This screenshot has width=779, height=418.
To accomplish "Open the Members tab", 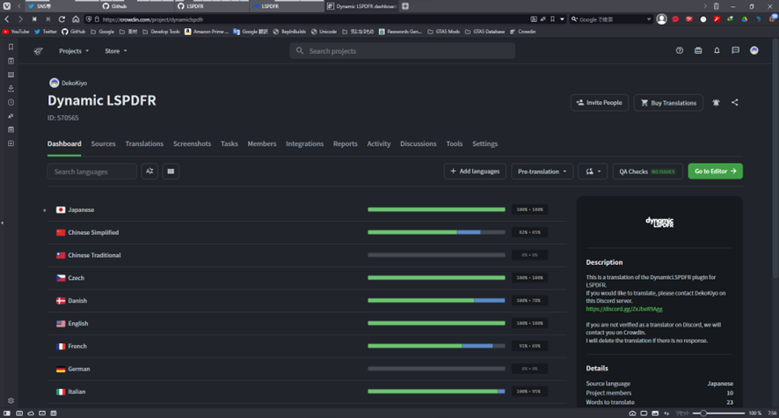I will coord(262,143).
